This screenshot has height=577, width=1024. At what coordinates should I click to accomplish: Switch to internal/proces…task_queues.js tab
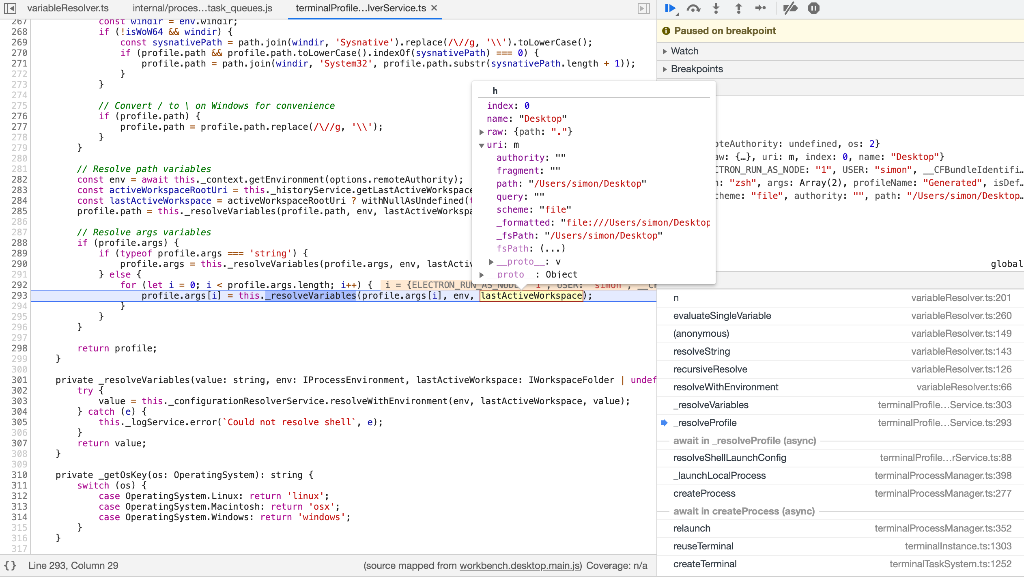202,8
